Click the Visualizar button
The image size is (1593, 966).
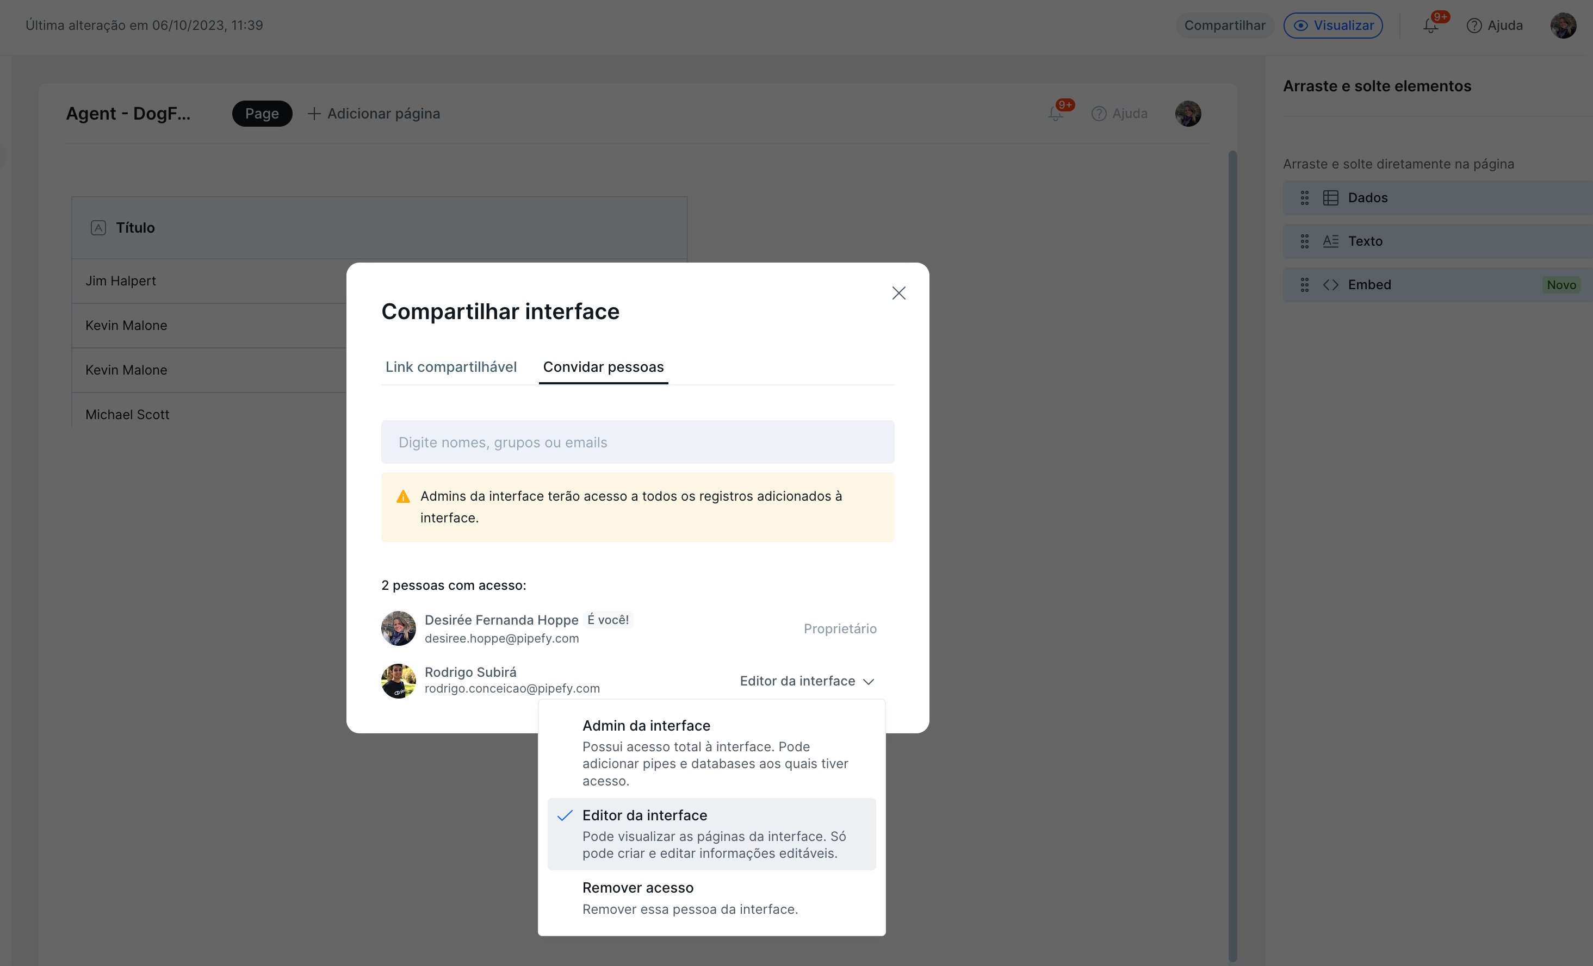1333,25
